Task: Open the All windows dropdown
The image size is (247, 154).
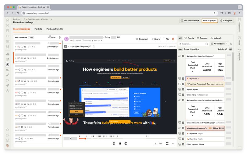Action: 220,44
